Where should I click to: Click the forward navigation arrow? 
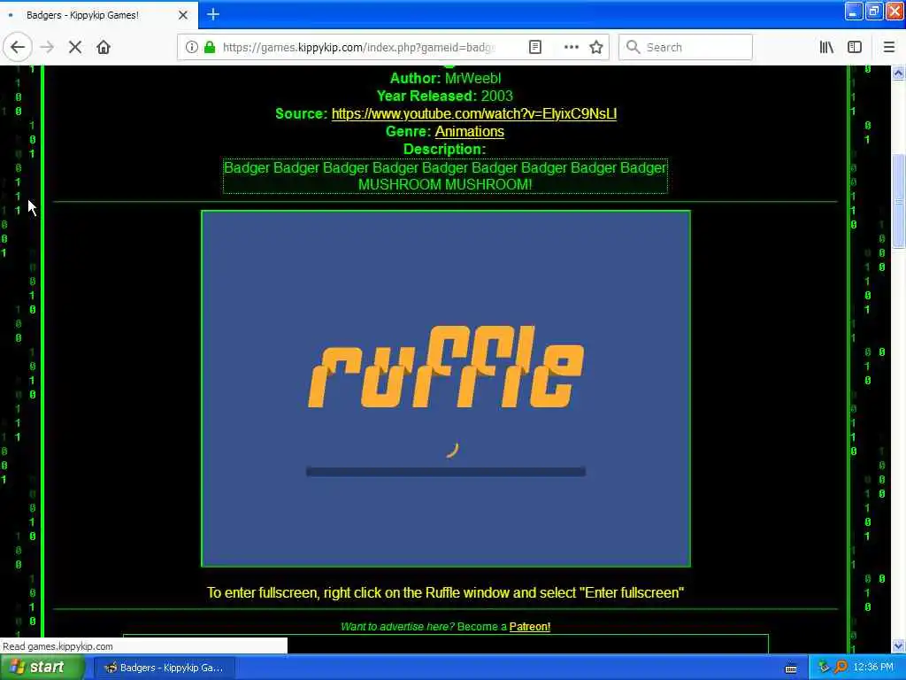[x=47, y=47]
